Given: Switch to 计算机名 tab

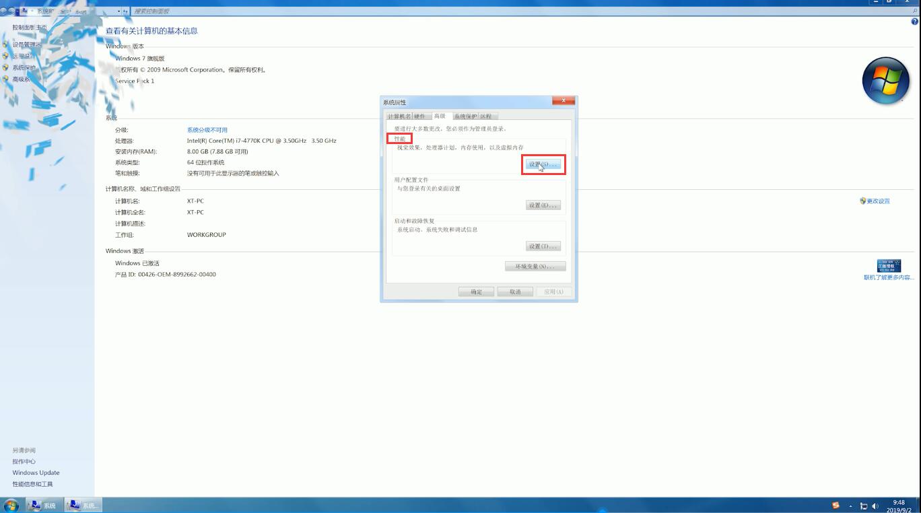Looking at the screenshot, I should [399, 116].
